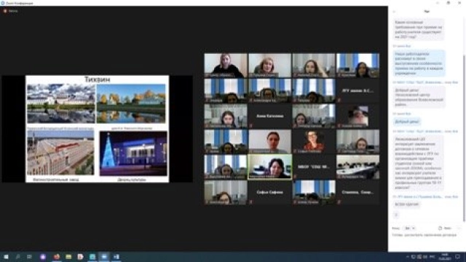Open the chat recipient dropdown

point(410,228)
